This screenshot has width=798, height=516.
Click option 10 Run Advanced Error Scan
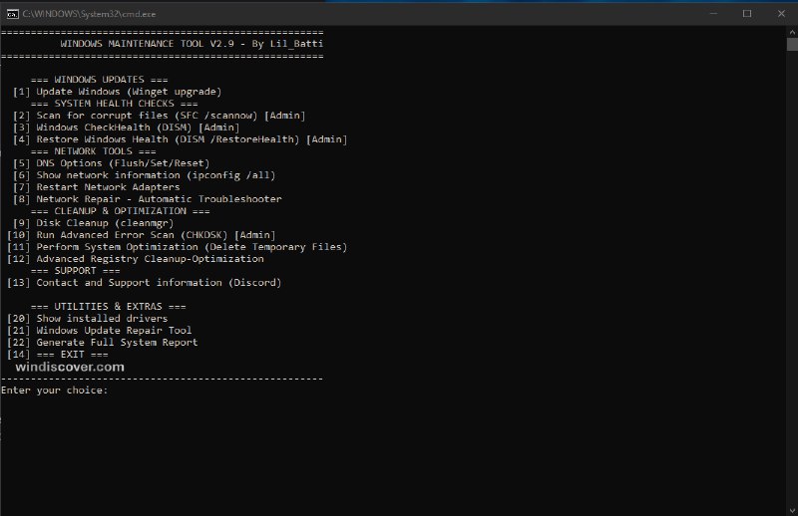click(141, 235)
